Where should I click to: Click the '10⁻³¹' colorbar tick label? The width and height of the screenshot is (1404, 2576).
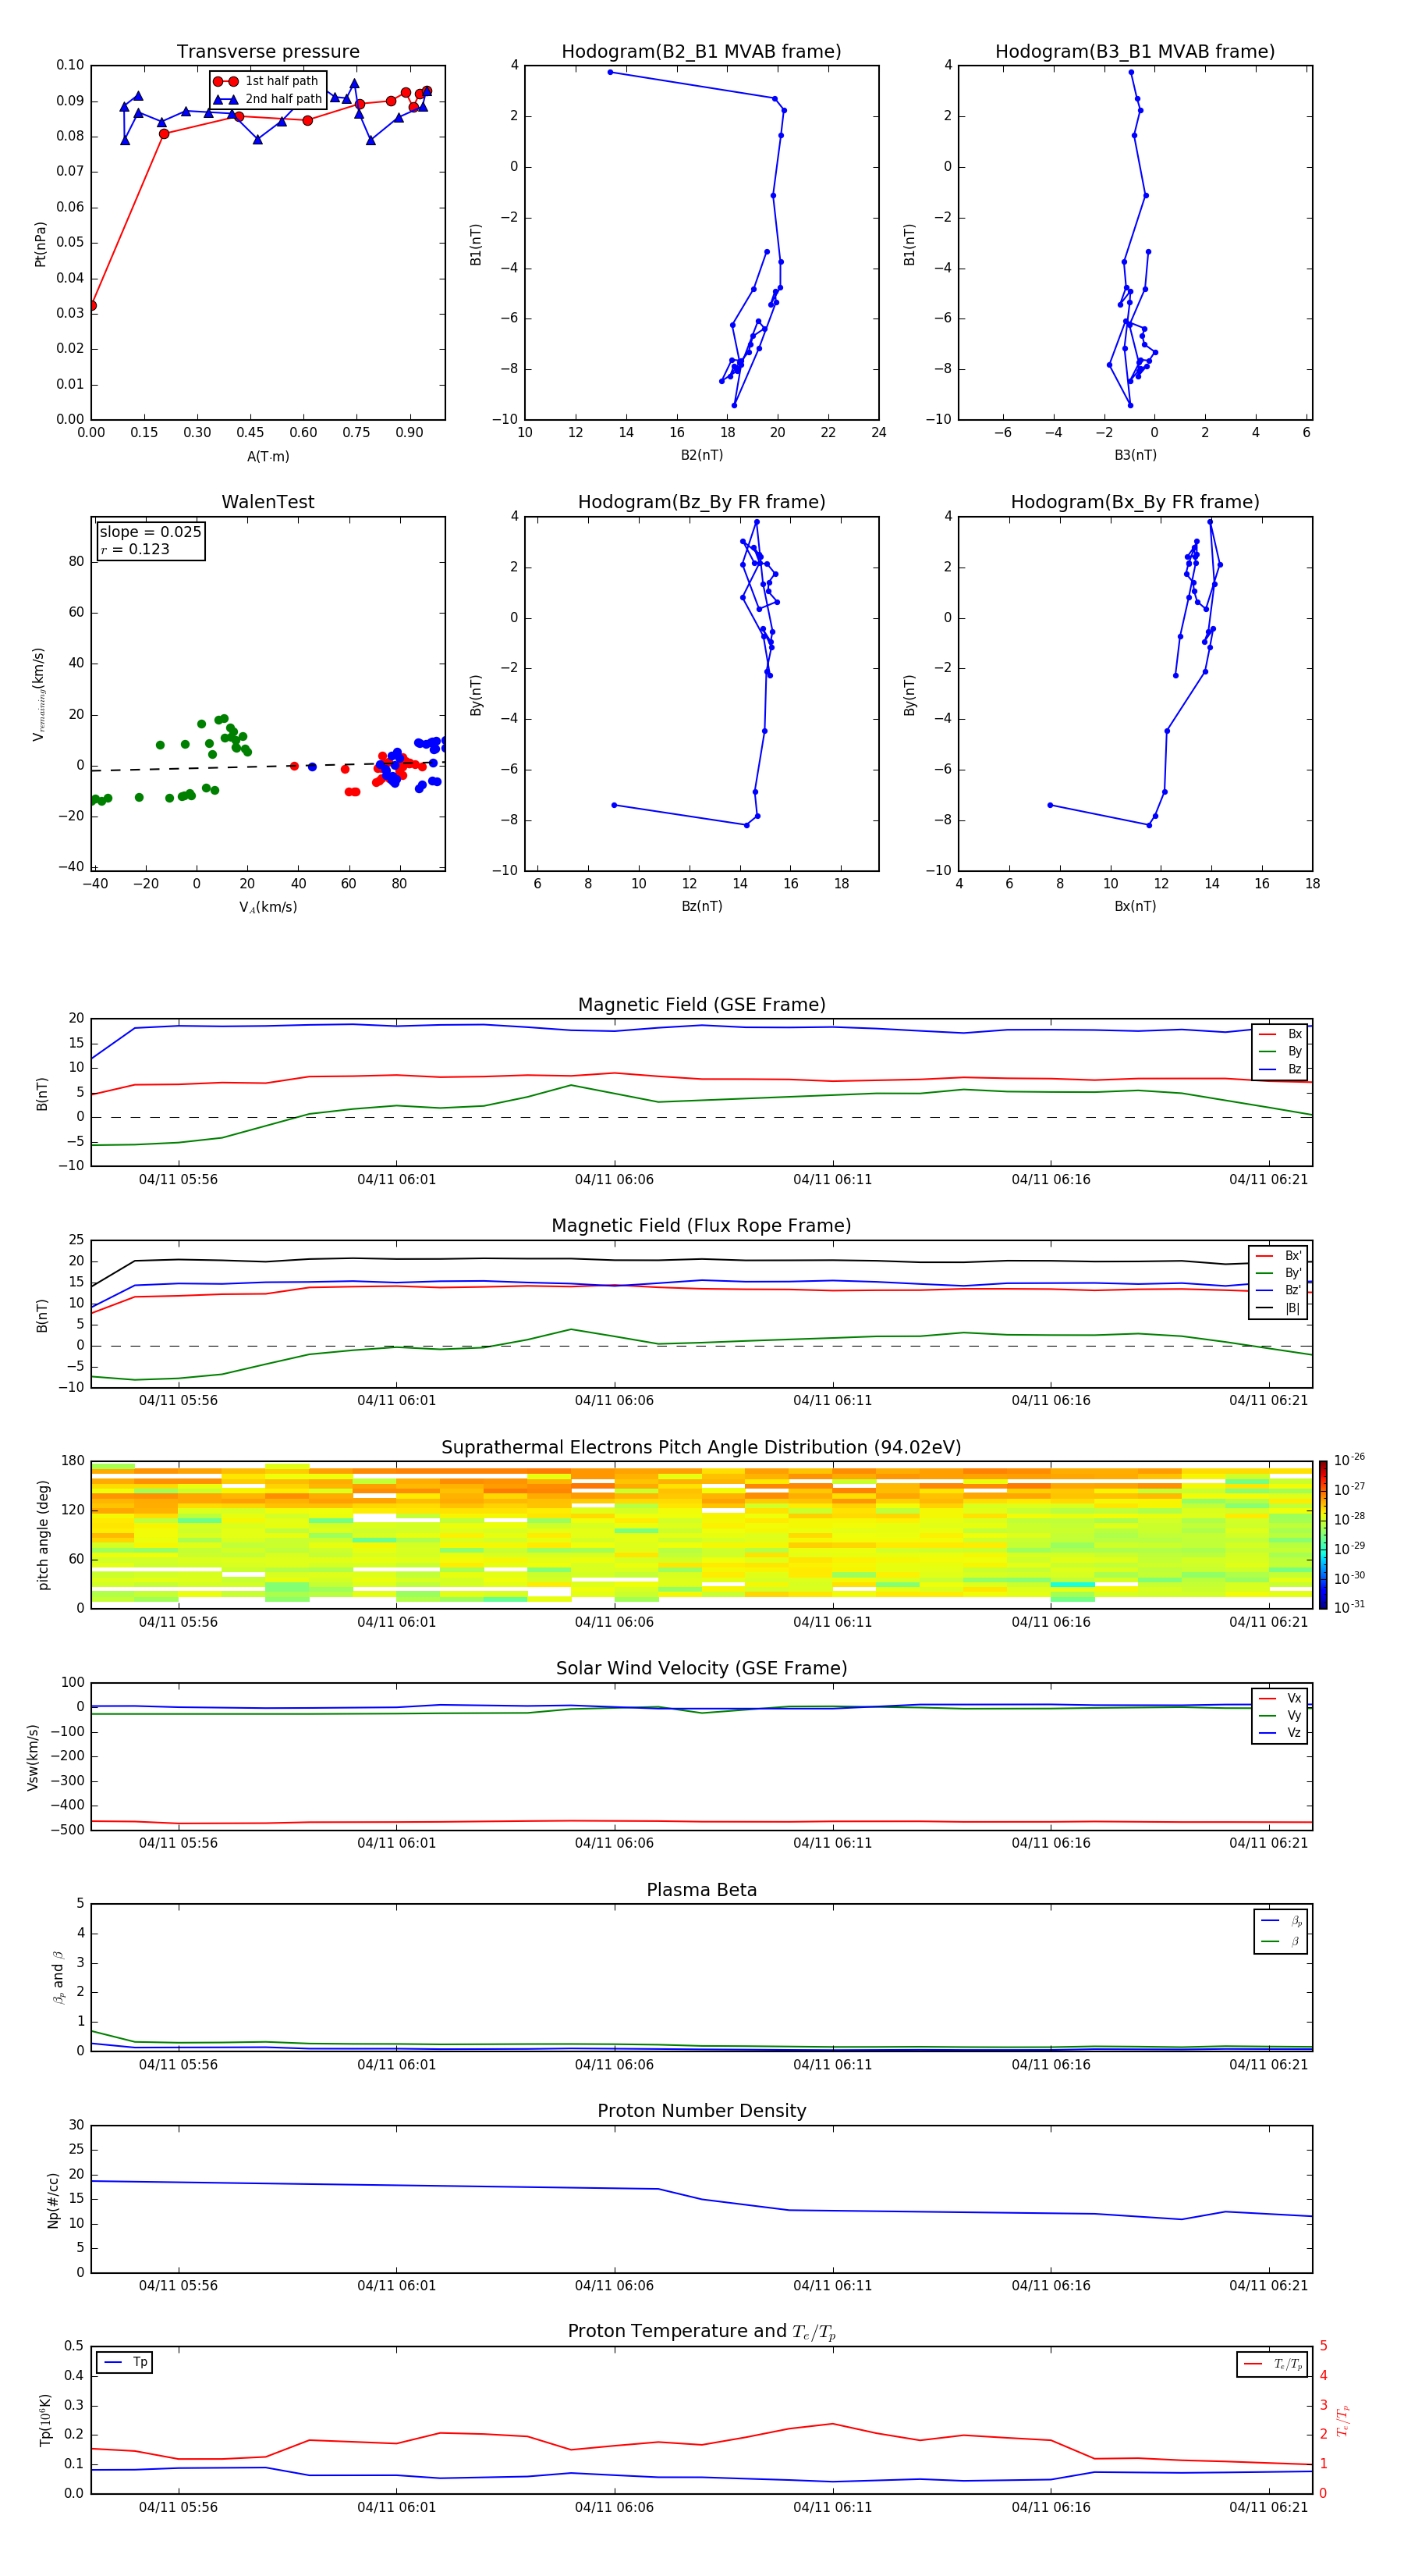pos(1349,1607)
